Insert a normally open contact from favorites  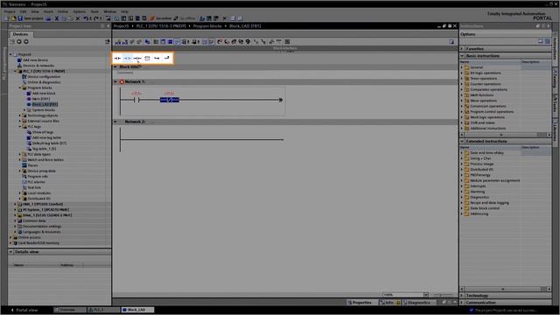coord(117,58)
